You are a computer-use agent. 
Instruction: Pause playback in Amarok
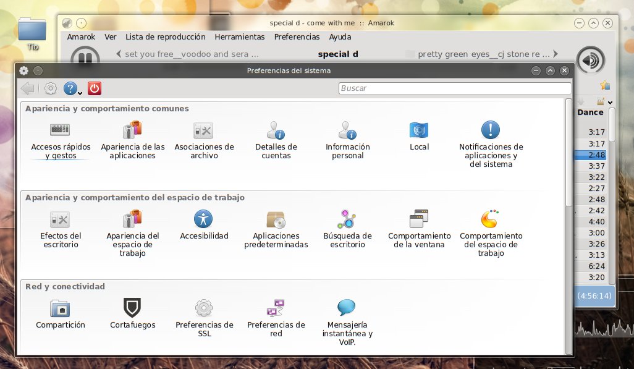85,57
